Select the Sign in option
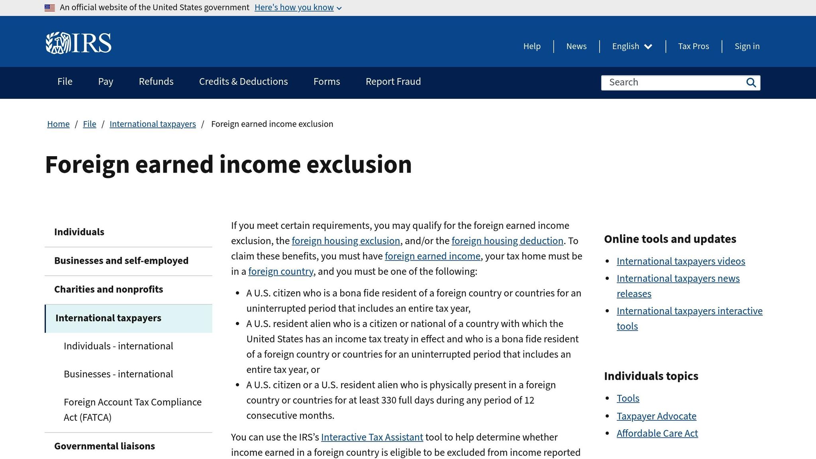816x459 pixels. click(747, 46)
